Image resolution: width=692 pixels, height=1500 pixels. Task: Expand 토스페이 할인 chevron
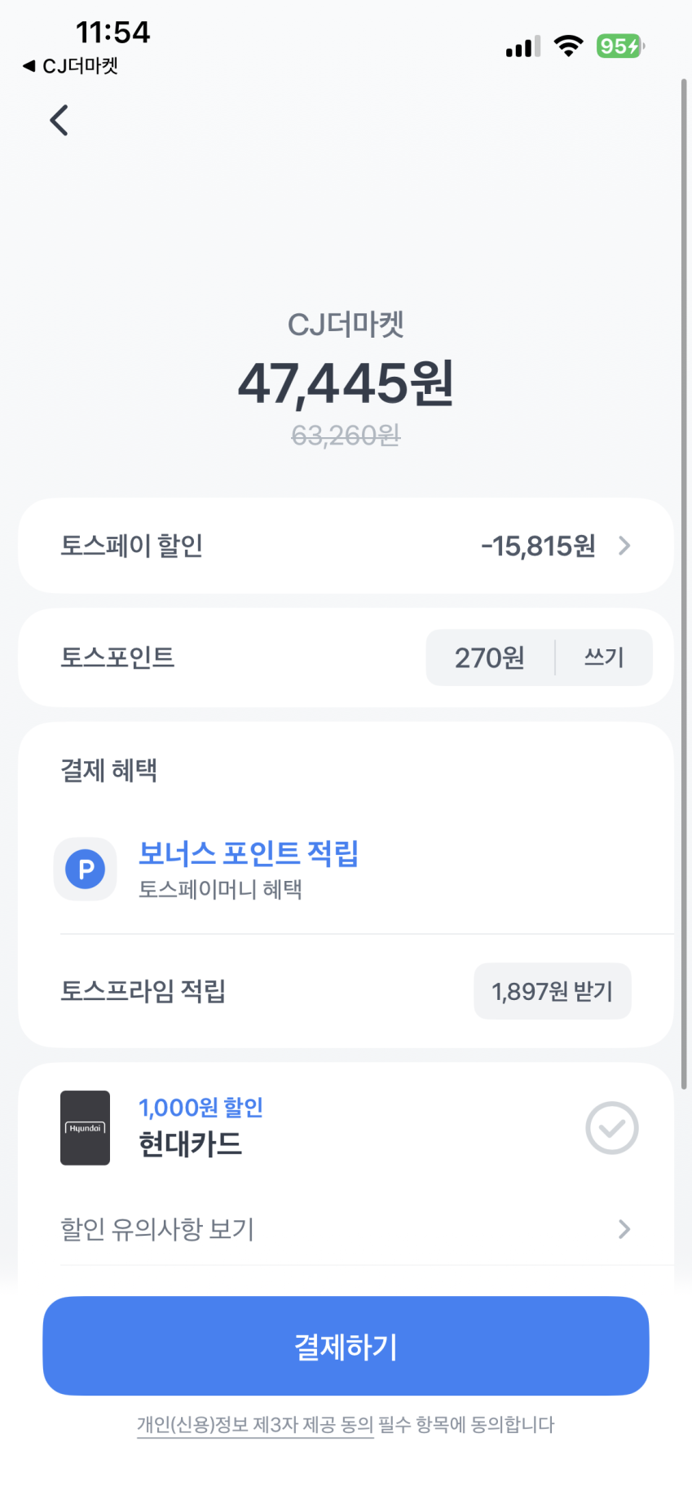(x=624, y=546)
